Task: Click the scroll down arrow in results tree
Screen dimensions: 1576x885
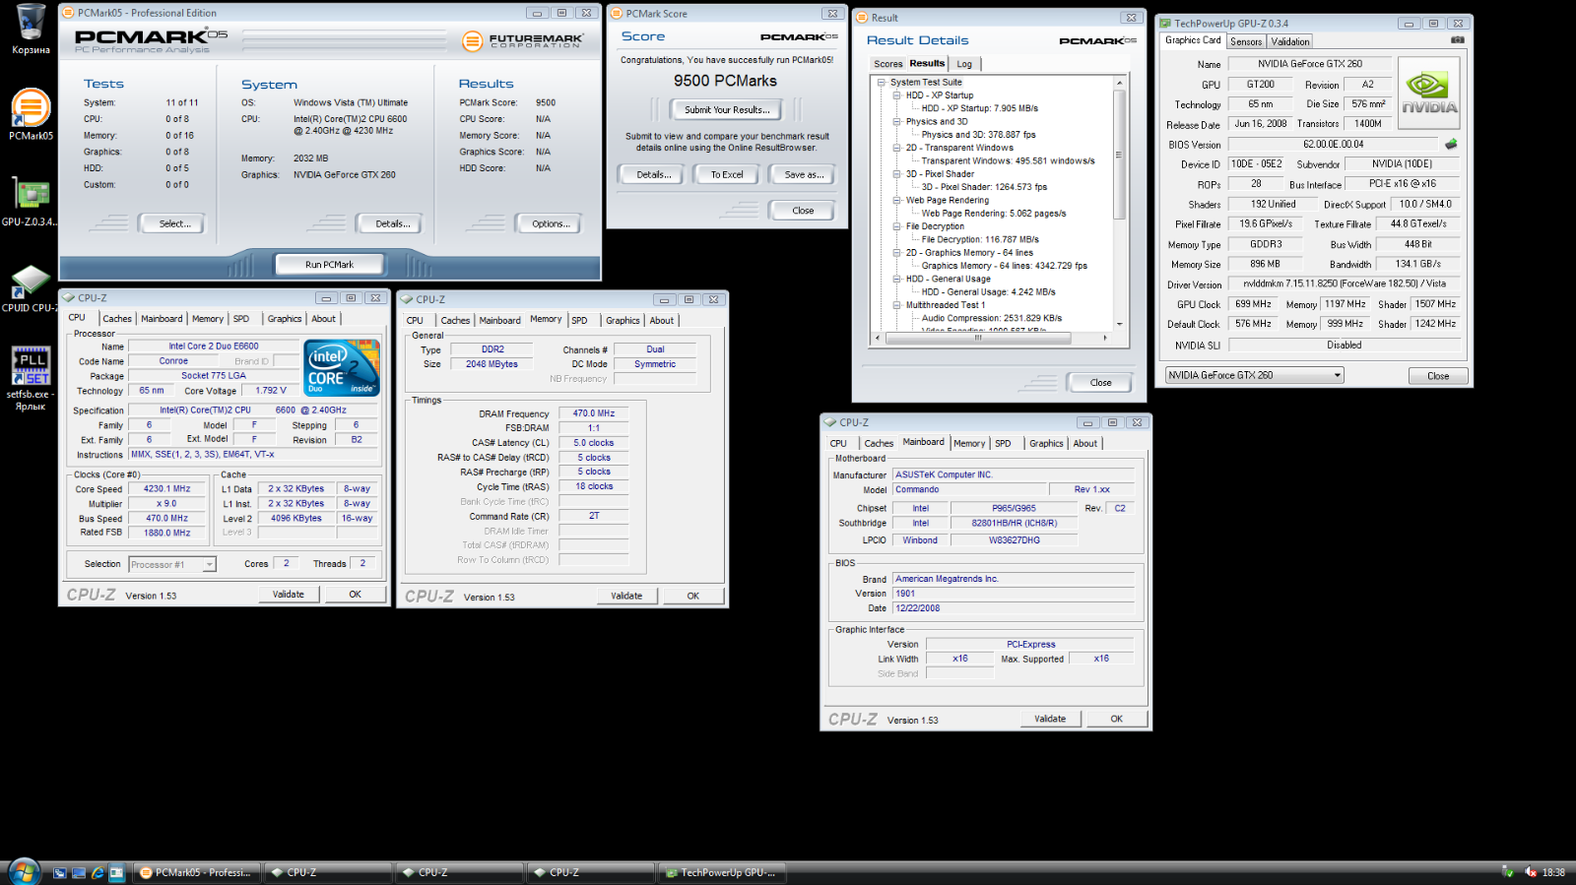Action: [1119, 324]
